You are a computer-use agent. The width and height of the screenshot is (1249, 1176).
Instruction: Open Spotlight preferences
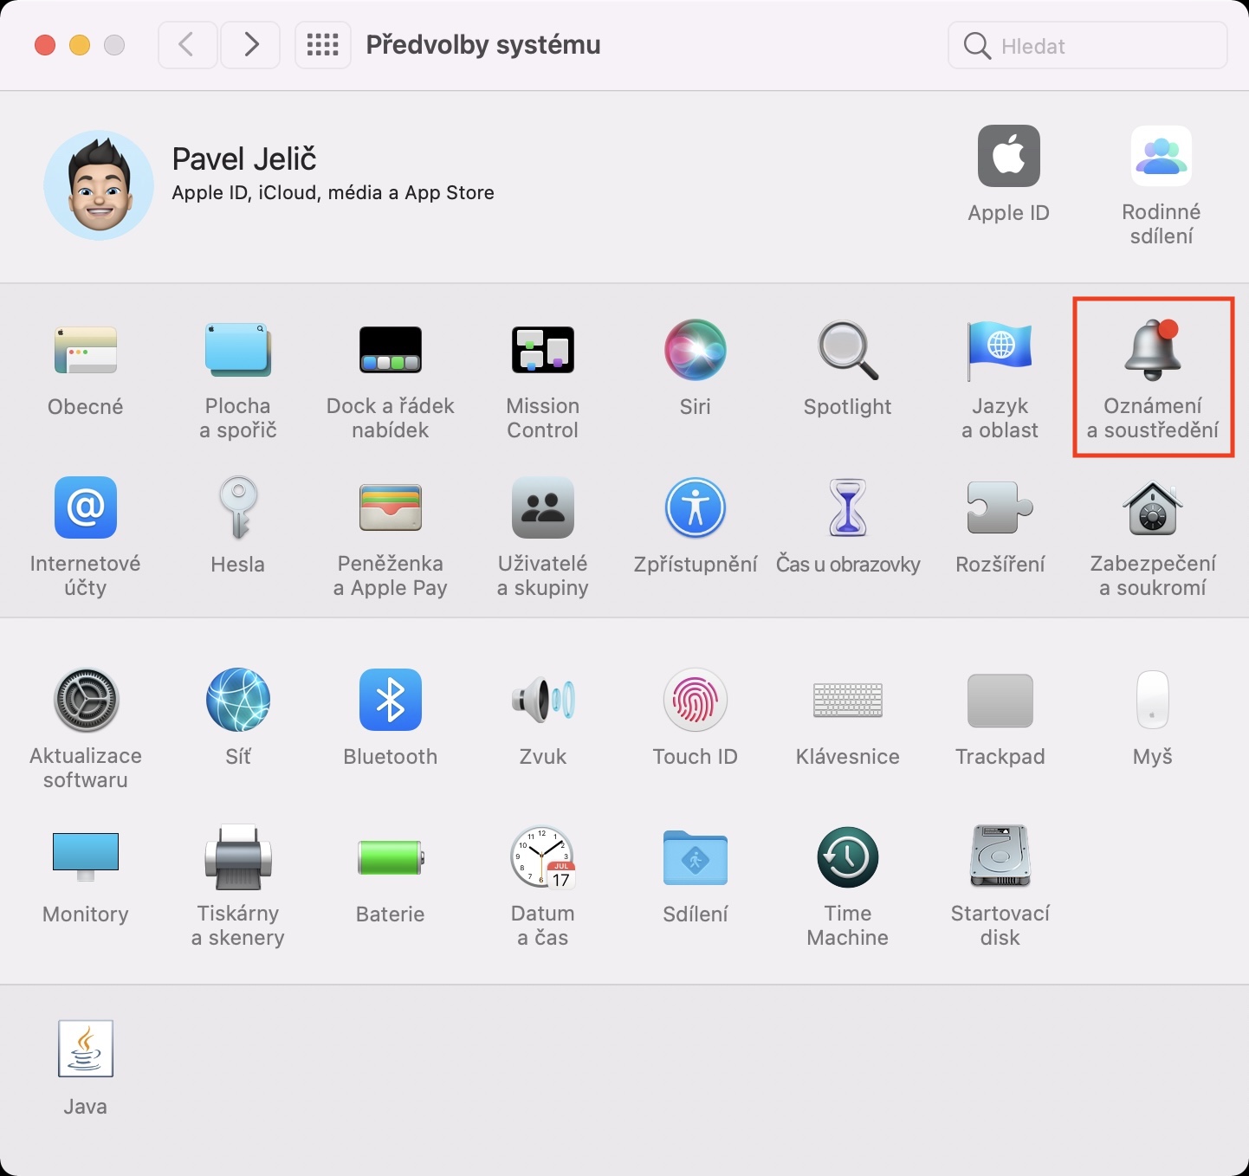(x=848, y=350)
